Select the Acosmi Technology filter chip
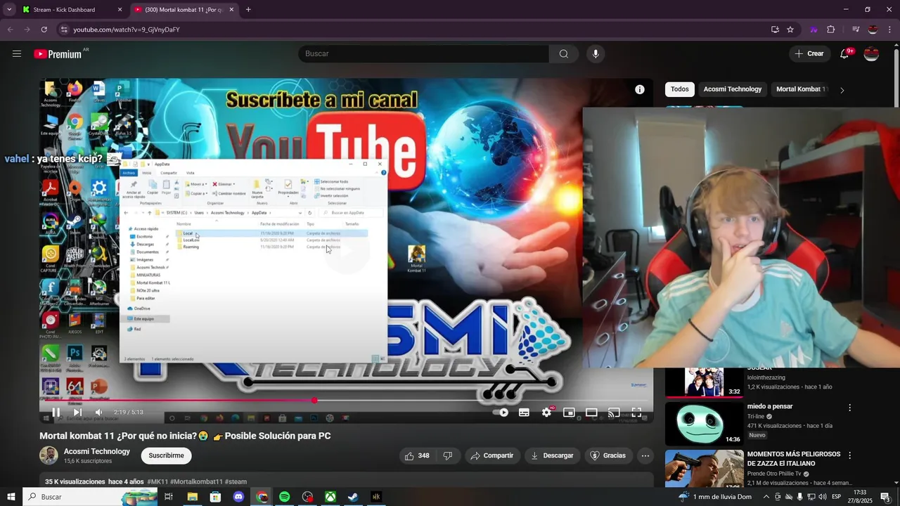The width and height of the screenshot is (900, 506). pos(733,89)
